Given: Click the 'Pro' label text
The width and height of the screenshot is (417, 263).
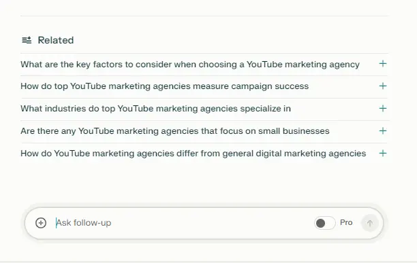Looking at the screenshot, I should 346,222.
